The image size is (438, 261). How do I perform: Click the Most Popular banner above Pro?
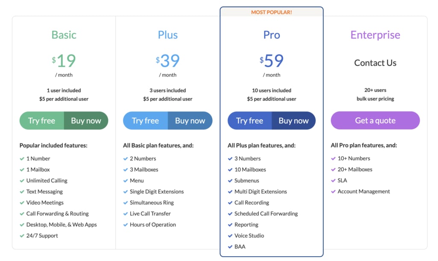click(272, 12)
